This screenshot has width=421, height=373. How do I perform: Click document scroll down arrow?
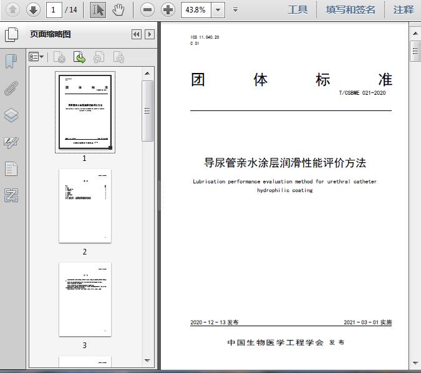[415, 363]
